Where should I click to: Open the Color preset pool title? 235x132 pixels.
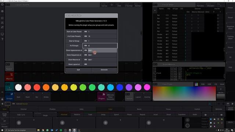click(10, 87)
